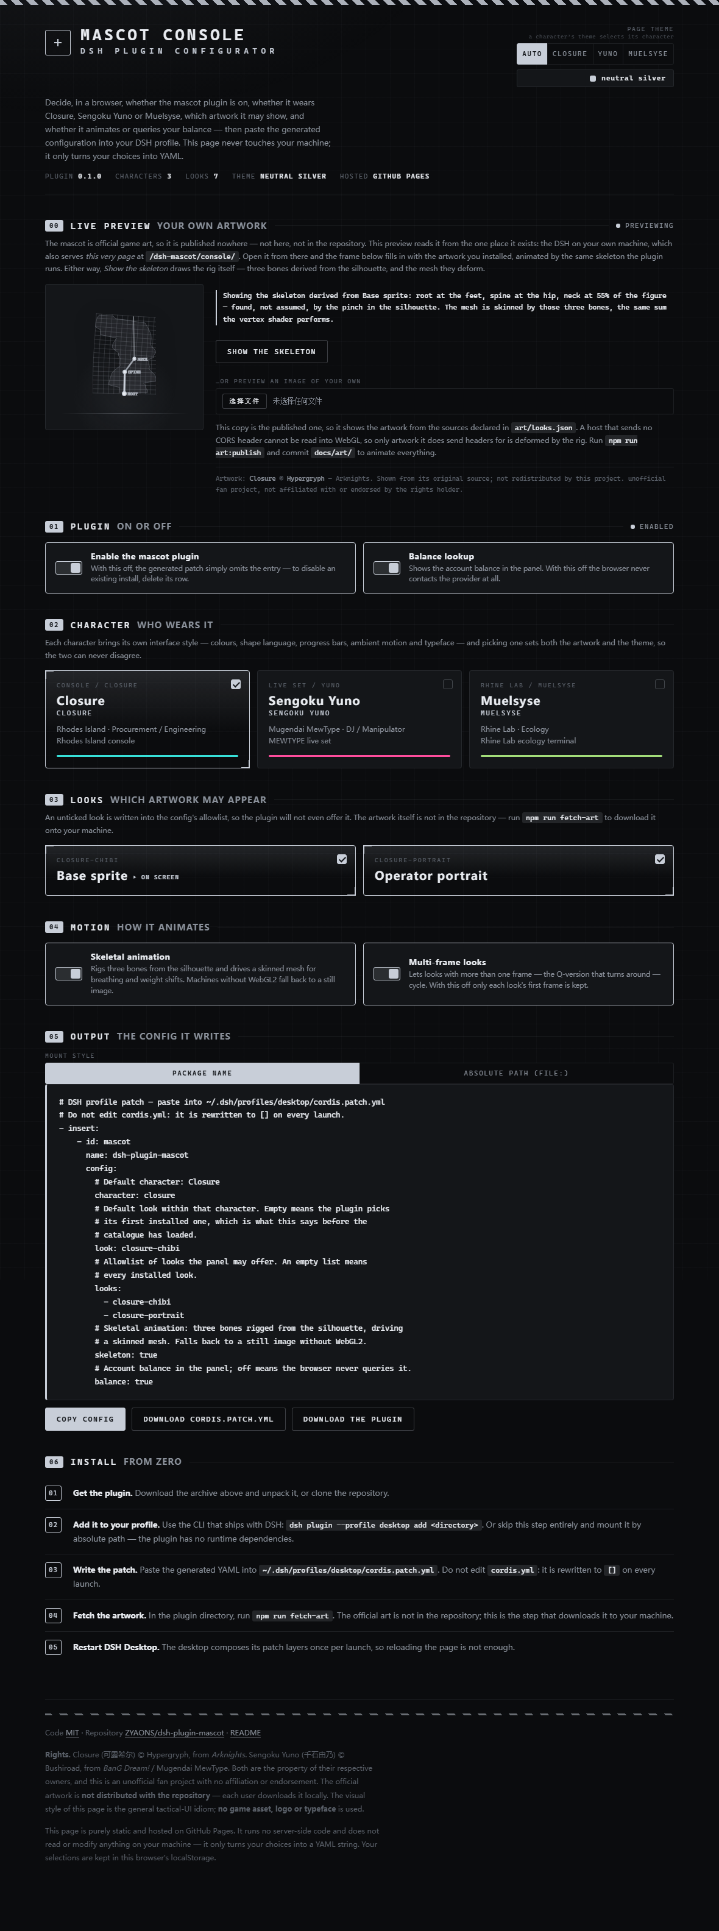Click the Copy Config button

[85, 1419]
